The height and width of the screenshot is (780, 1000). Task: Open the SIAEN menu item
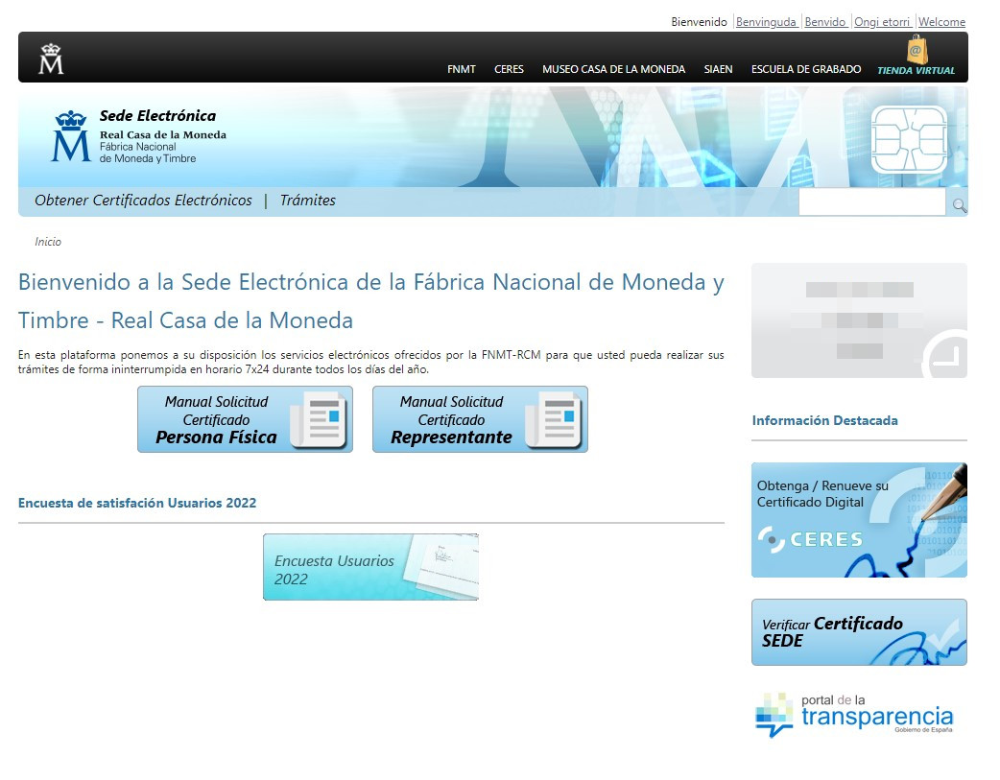tap(718, 69)
